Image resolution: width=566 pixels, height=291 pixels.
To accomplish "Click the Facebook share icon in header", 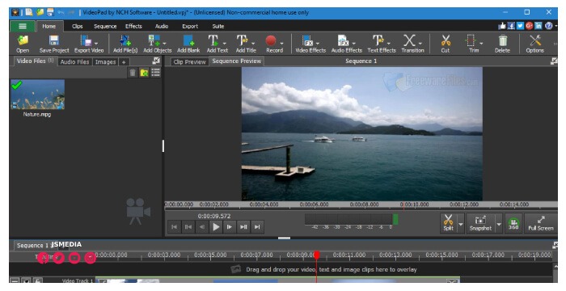I will click(x=511, y=26).
